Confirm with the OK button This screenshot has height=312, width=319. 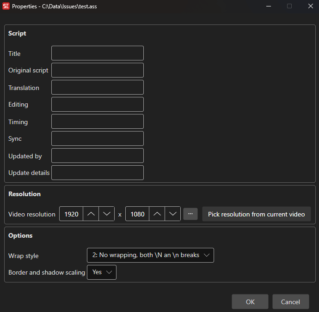pos(250,302)
